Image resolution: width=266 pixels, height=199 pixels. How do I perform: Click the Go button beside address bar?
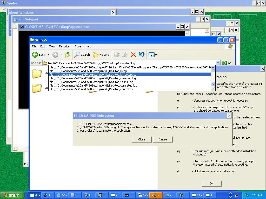click(x=227, y=63)
